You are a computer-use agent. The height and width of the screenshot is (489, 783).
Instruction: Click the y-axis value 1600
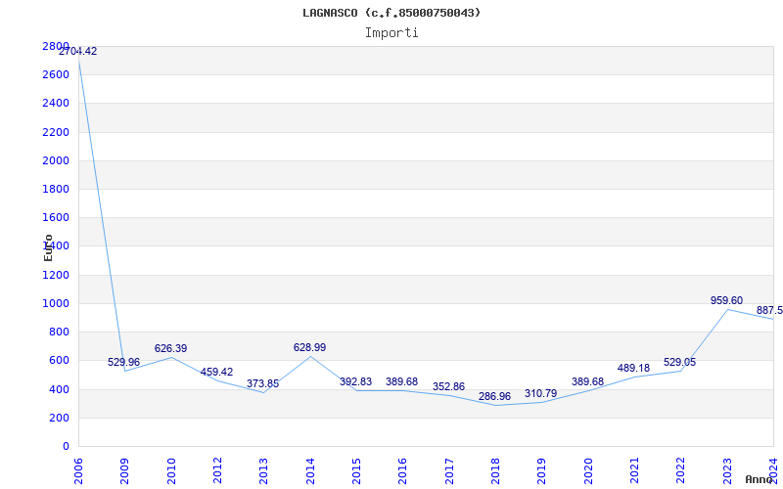pos(56,217)
